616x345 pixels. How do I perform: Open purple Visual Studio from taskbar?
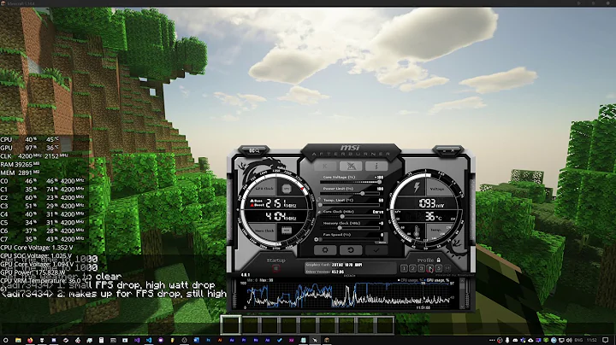tap(137, 340)
